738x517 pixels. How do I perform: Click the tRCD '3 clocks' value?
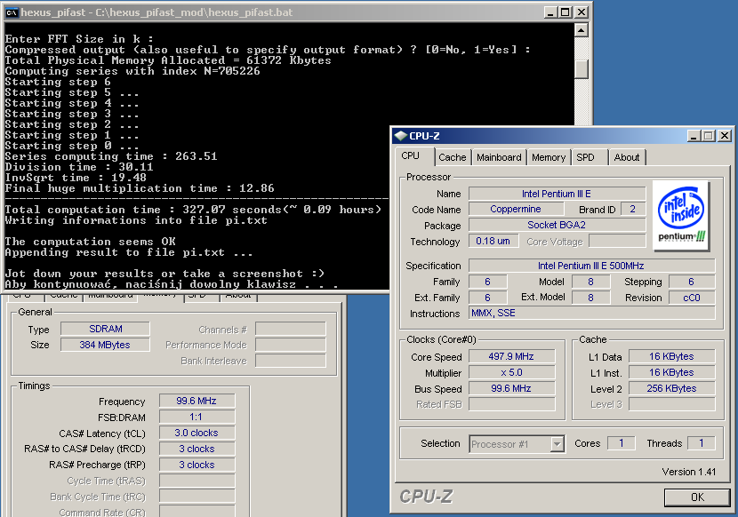pyautogui.click(x=197, y=449)
